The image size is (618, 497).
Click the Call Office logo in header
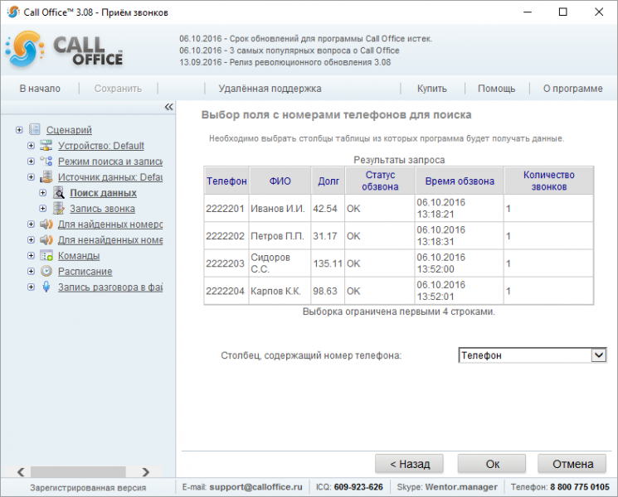coord(65,50)
